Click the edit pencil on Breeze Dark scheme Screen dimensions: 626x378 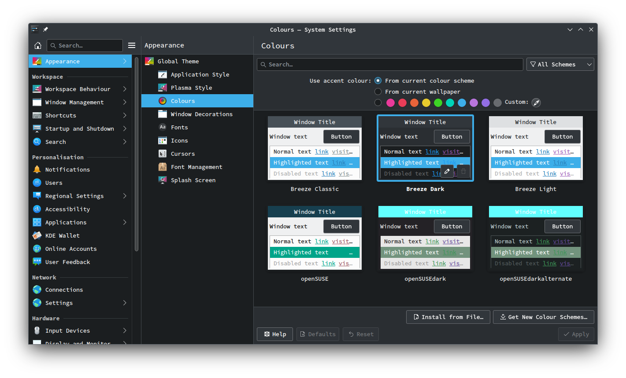[x=447, y=171]
